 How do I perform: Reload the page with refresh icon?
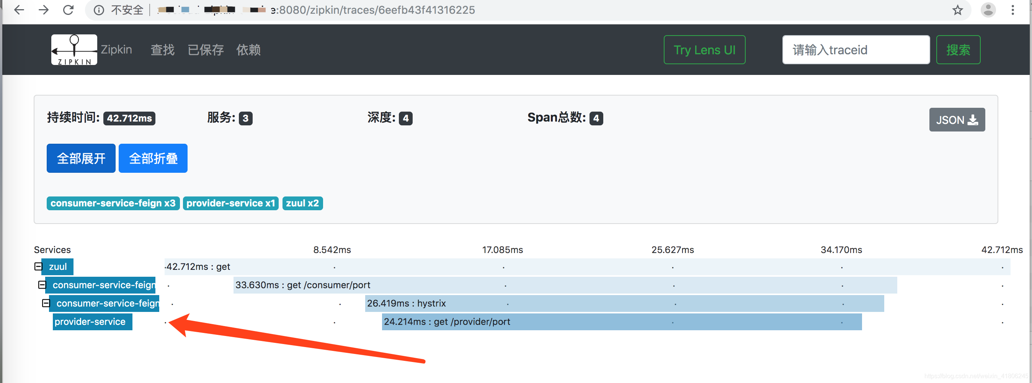(x=69, y=10)
